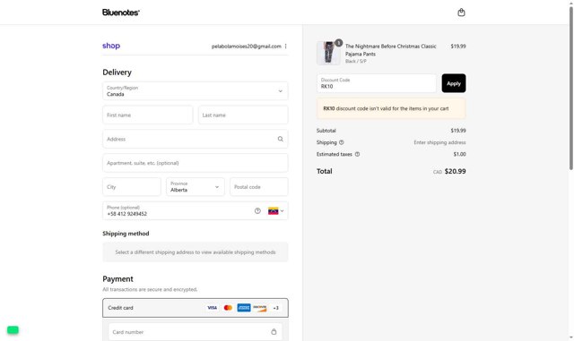Viewport: 574px width, 341px height.
Task: Click the page vertical scrollbar
Action: point(570,88)
